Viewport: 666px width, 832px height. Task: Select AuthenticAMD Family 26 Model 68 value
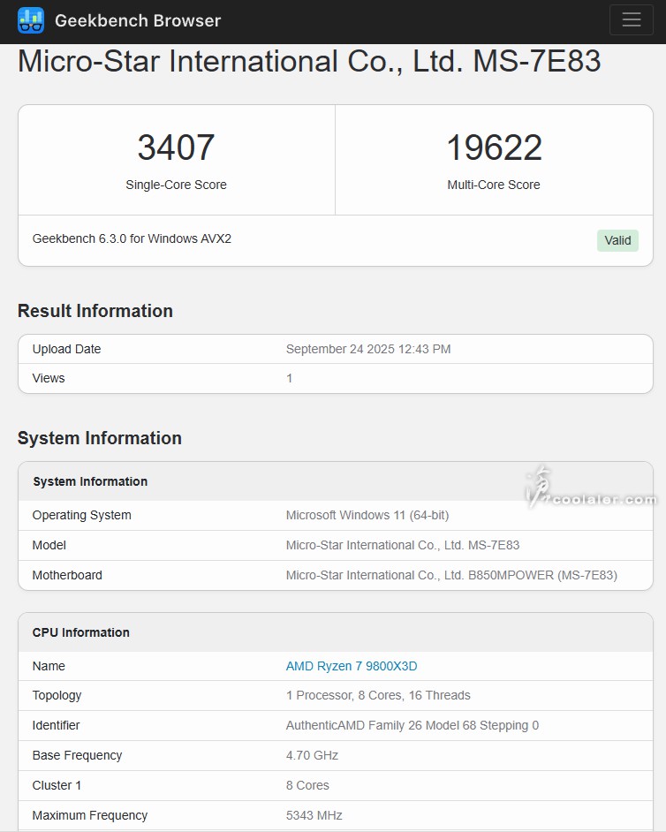[x=412, y=725]
